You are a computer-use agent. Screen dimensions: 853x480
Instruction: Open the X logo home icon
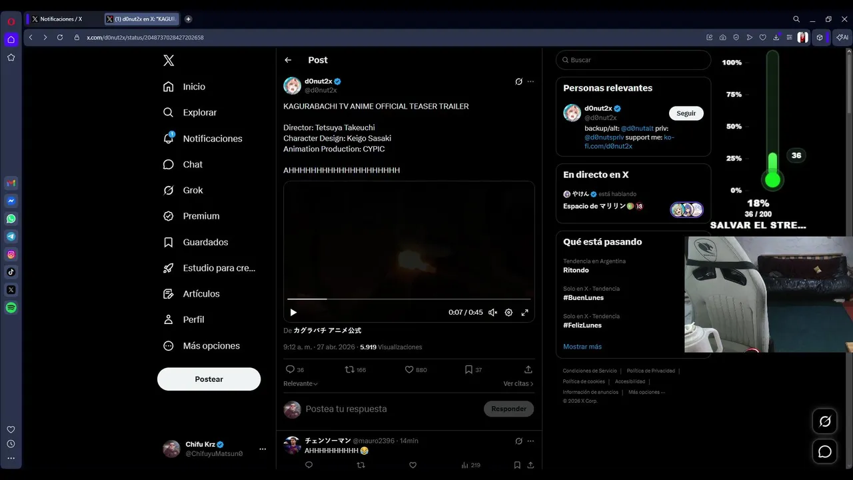coord(169,61)
